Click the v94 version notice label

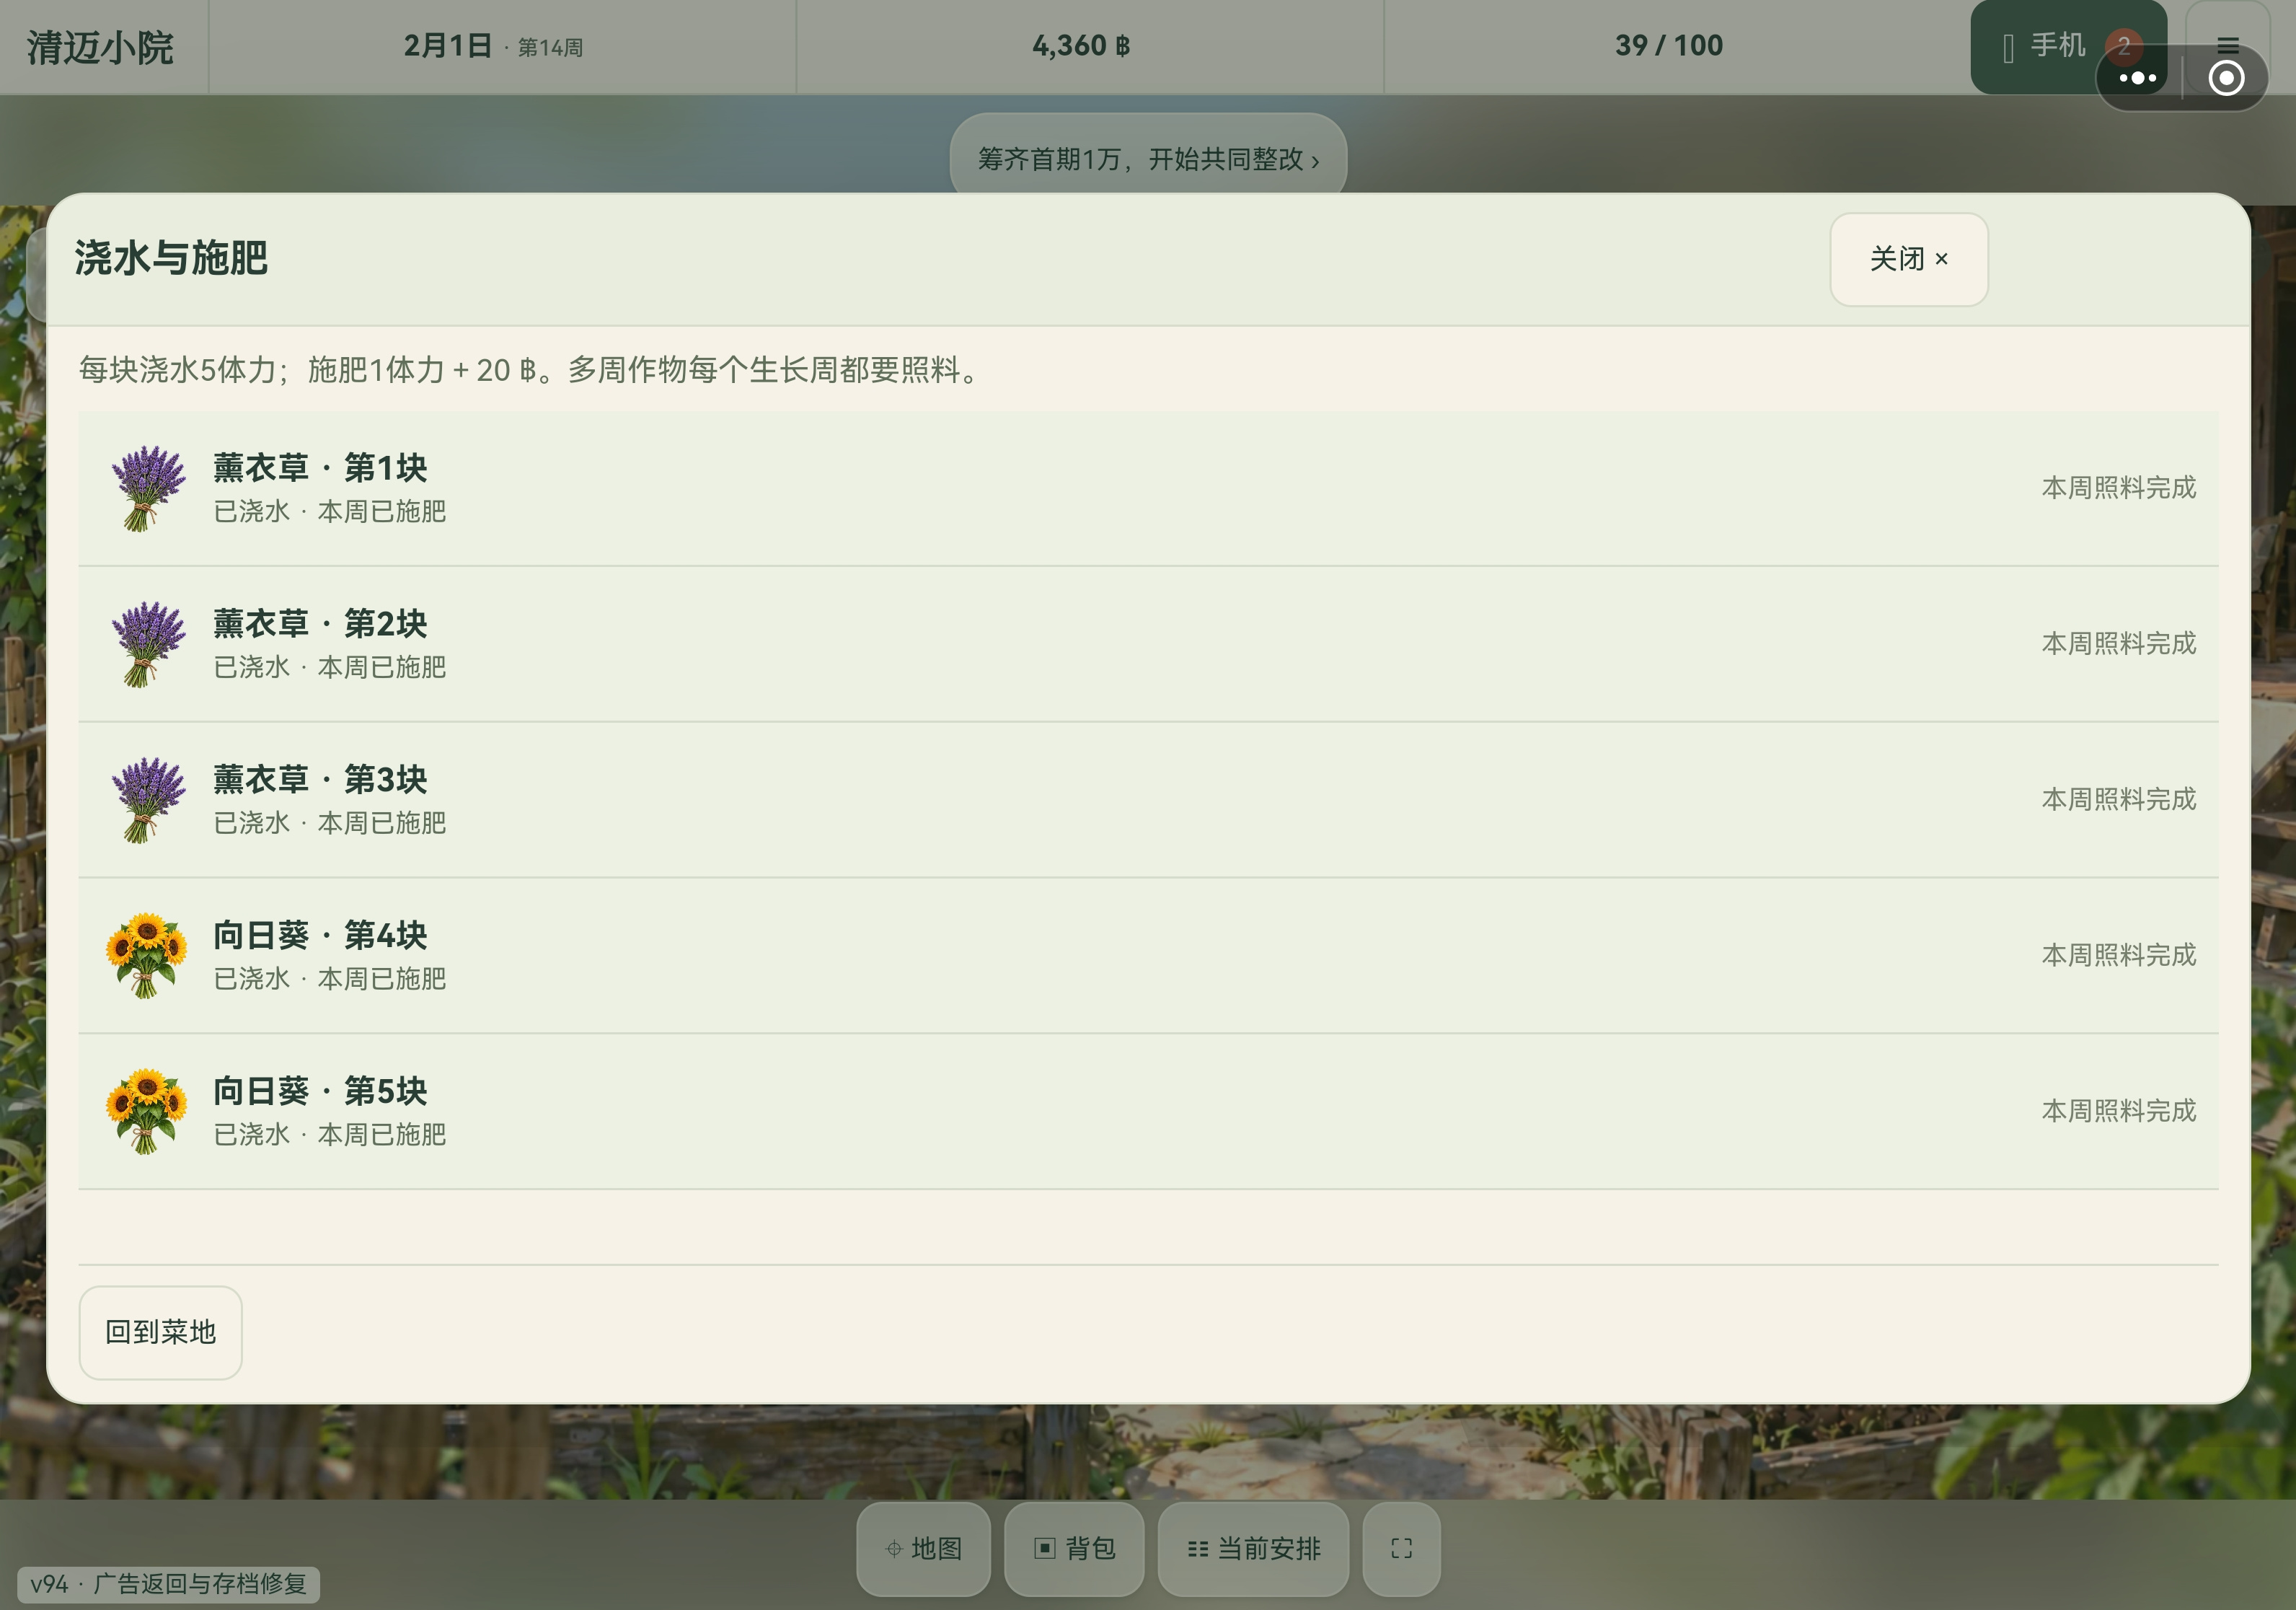[168, 1584]
